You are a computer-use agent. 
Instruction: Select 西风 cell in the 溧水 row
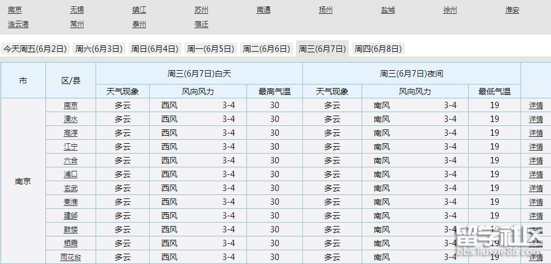(169, 119)
